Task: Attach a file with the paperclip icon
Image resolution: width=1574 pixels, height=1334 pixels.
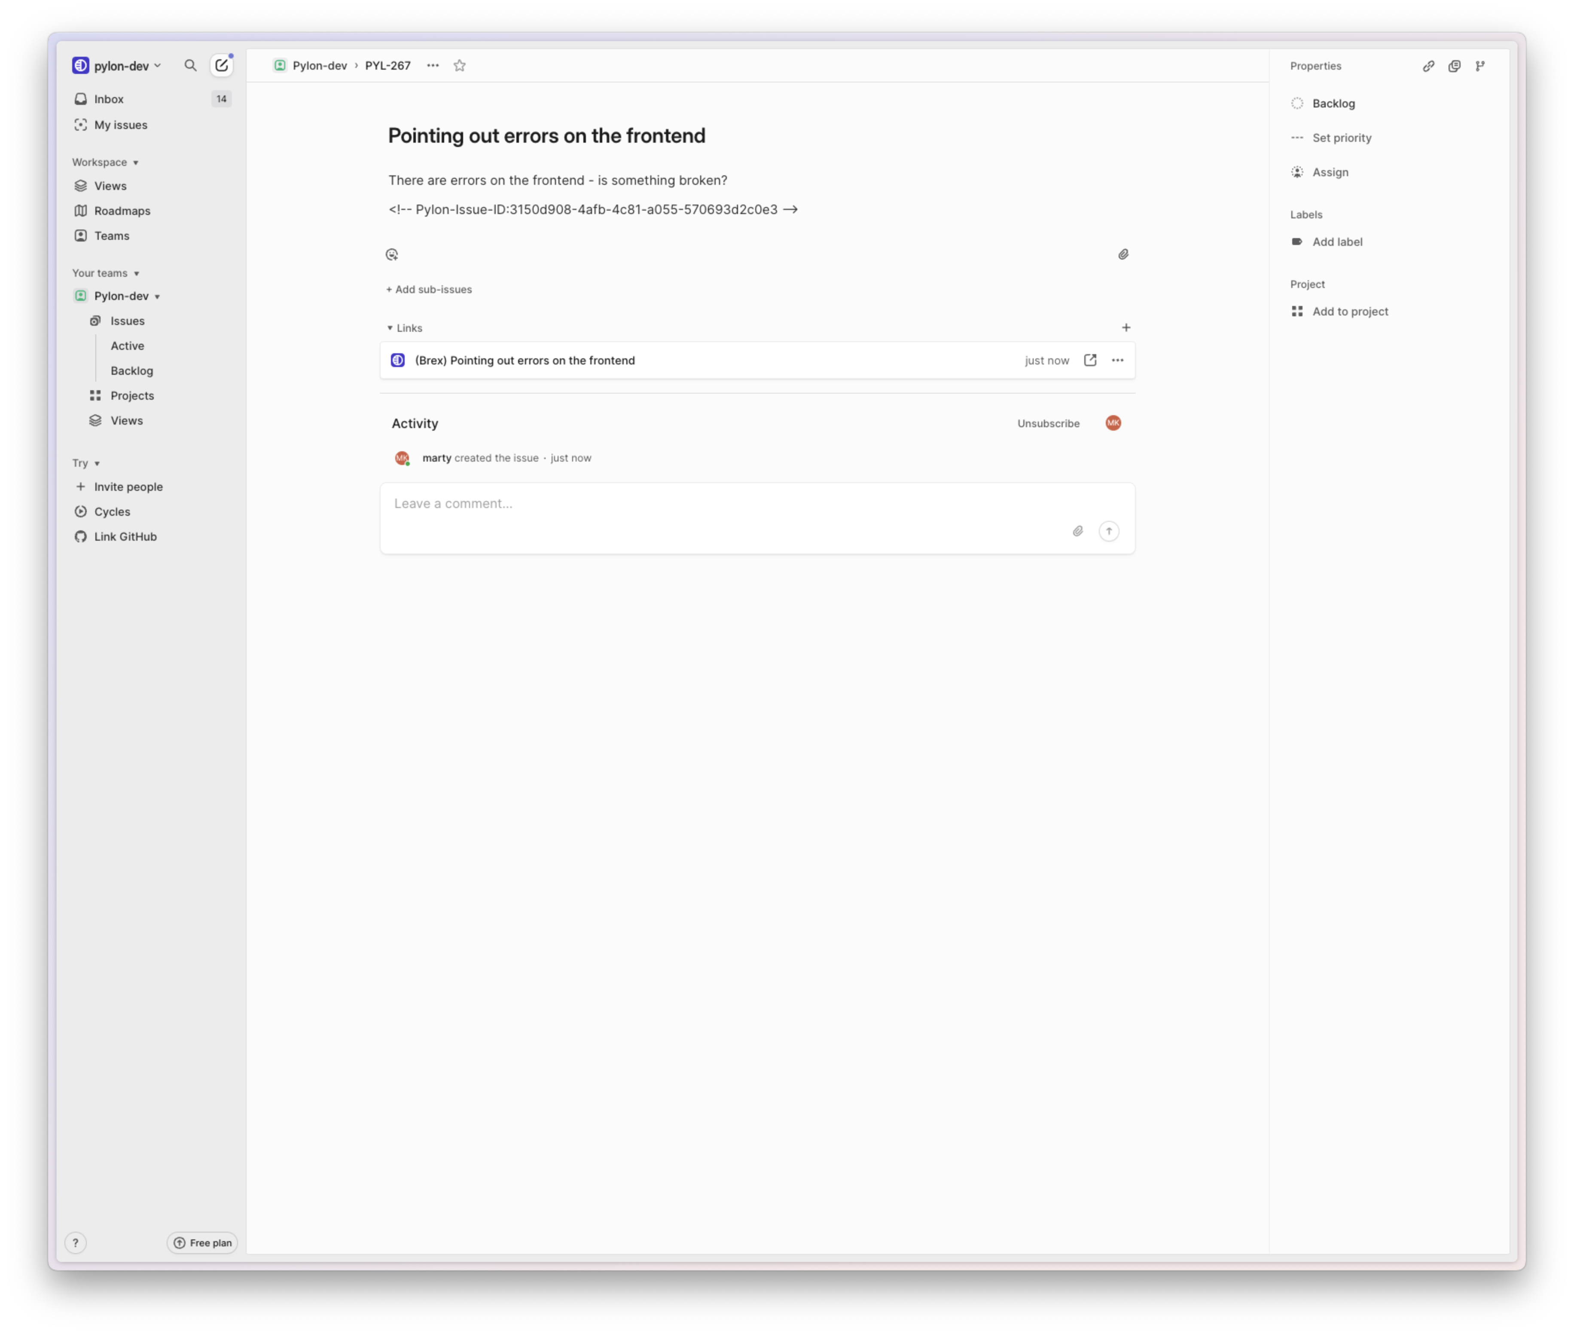Action: click(x=1123, y=255)
